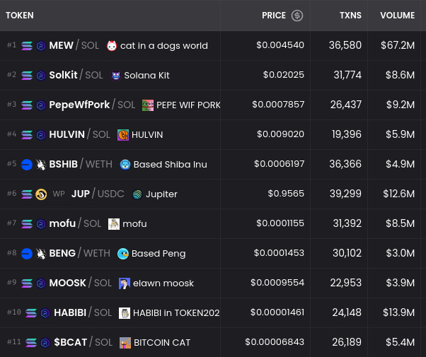
Task: Click the Uniswap unicorn icon in BSHIB row
Action: (41, 165)
